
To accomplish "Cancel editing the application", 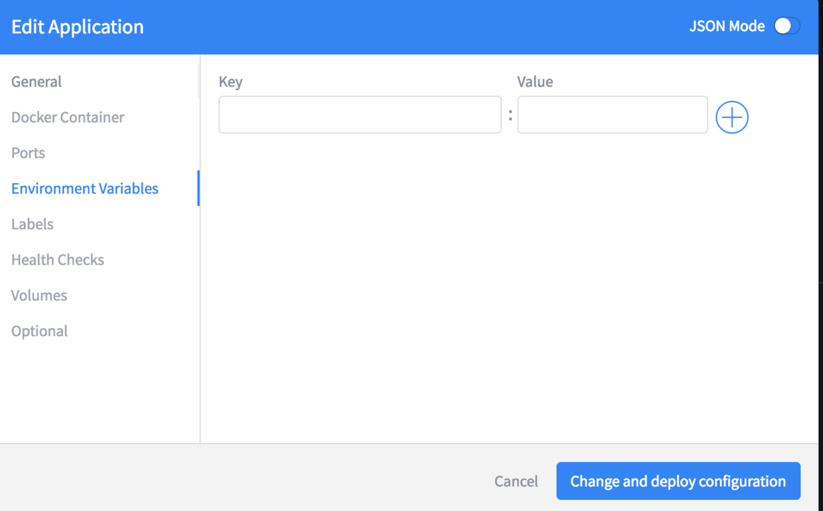I will pos(516,481).
